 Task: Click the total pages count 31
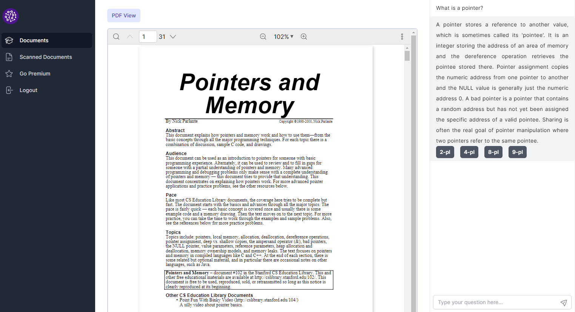point(162,37)
